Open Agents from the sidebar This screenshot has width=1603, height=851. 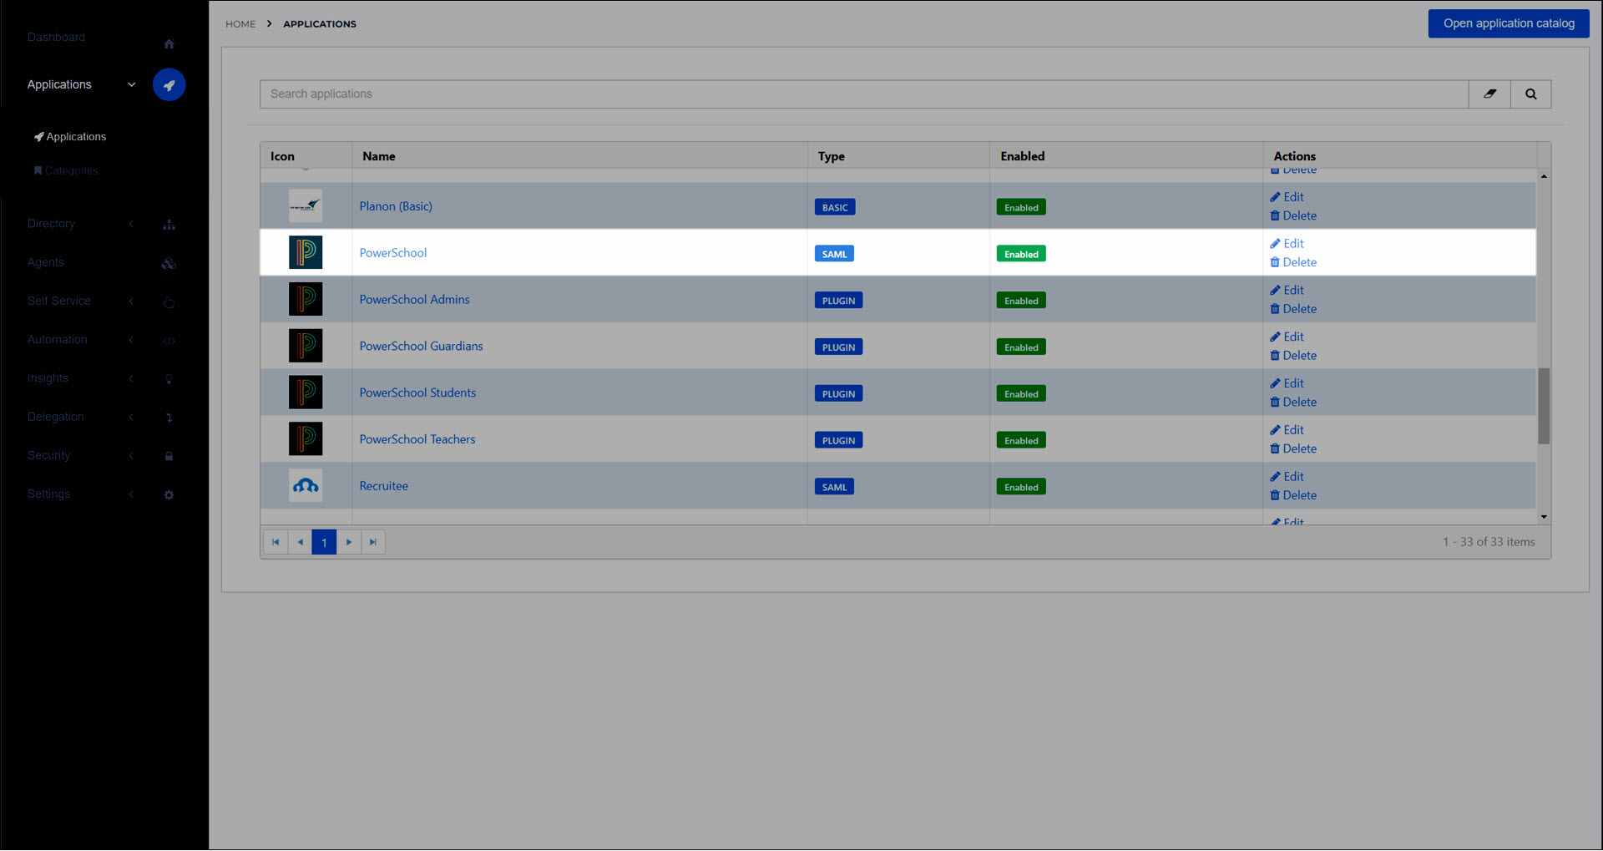coord(45,262)
